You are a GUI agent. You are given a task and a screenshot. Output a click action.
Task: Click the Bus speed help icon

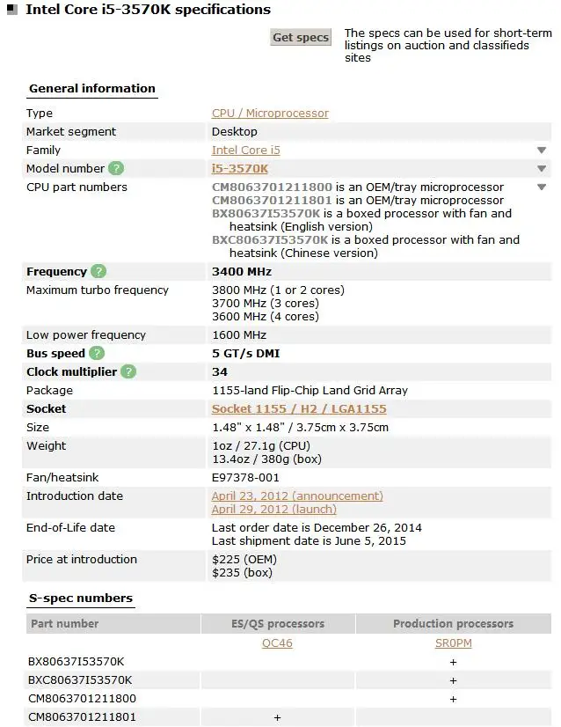97,354
